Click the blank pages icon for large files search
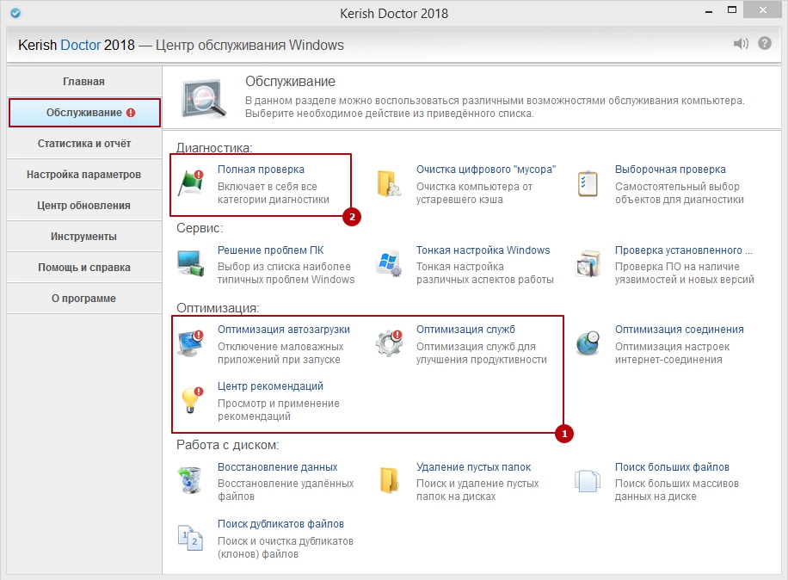 (x=588, y=481)
